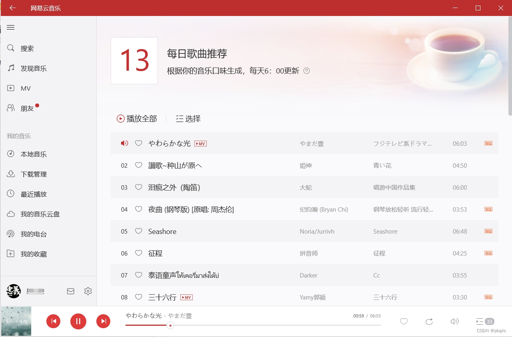Like the song Seashore

pos(138,231)
